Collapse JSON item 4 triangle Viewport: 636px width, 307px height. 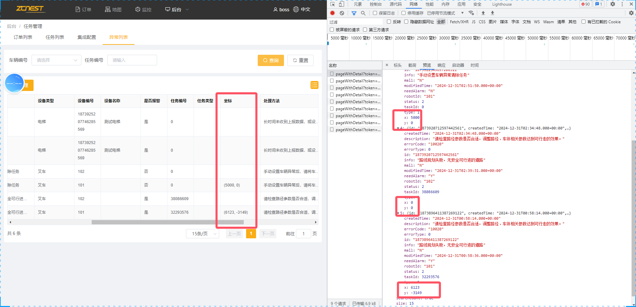(398, 128)
